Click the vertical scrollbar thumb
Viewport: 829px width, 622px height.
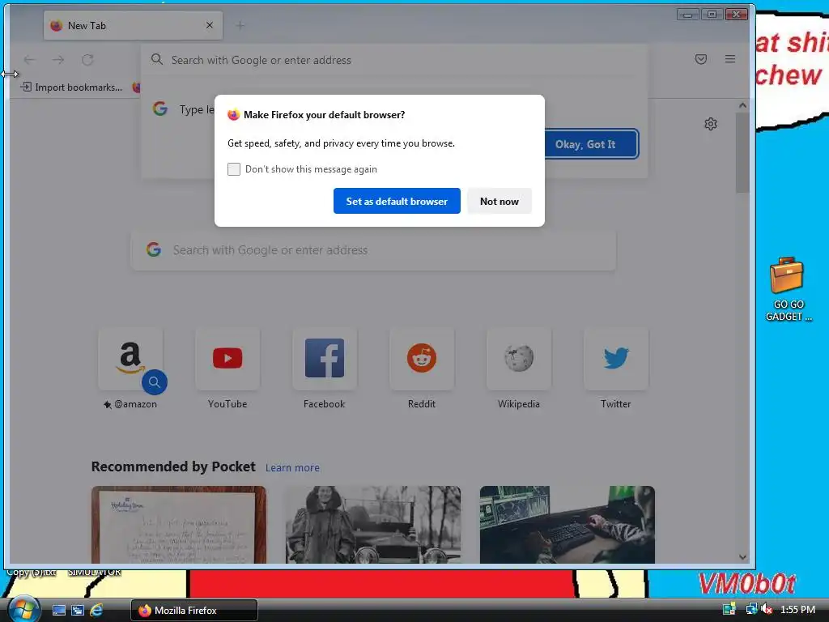742,152
